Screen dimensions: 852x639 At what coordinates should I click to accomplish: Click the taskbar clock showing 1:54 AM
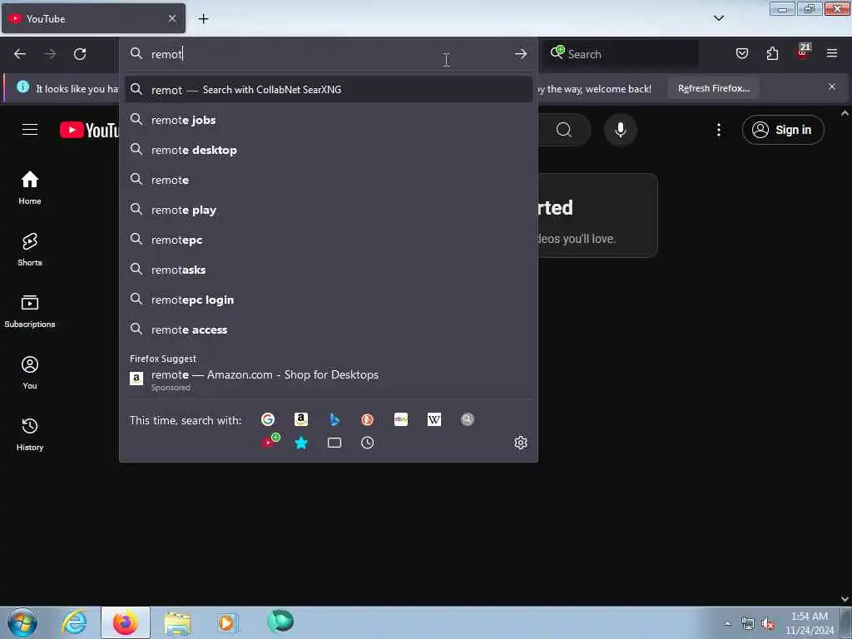pos(809,623)
